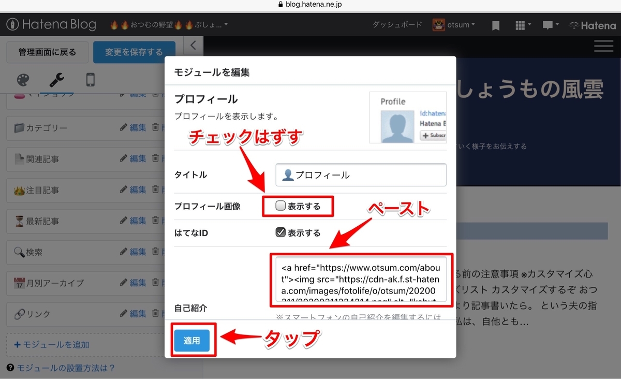Click the 関連記事 document icon

pos(19,159)
